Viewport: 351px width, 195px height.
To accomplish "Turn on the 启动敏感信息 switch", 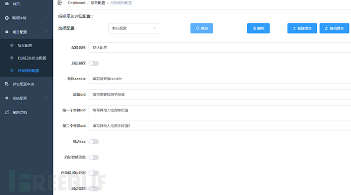I will click(x=94, y=157).
